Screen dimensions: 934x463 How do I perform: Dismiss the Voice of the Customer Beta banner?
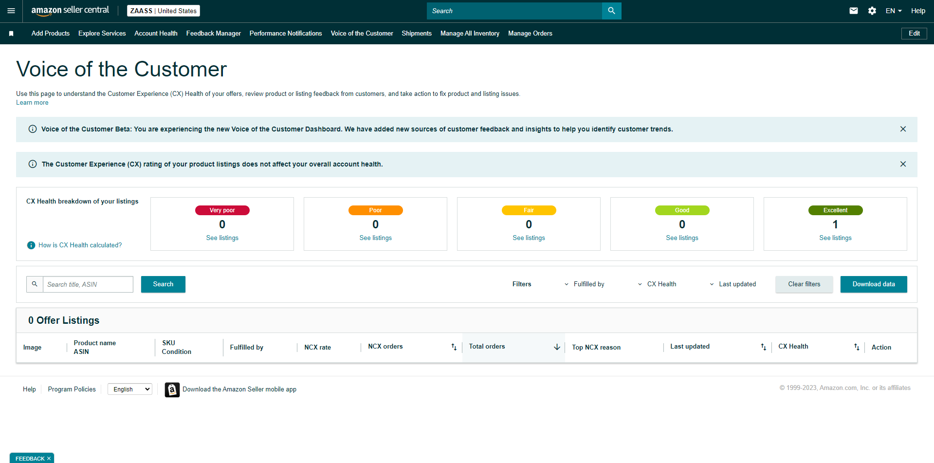[903, 129]
